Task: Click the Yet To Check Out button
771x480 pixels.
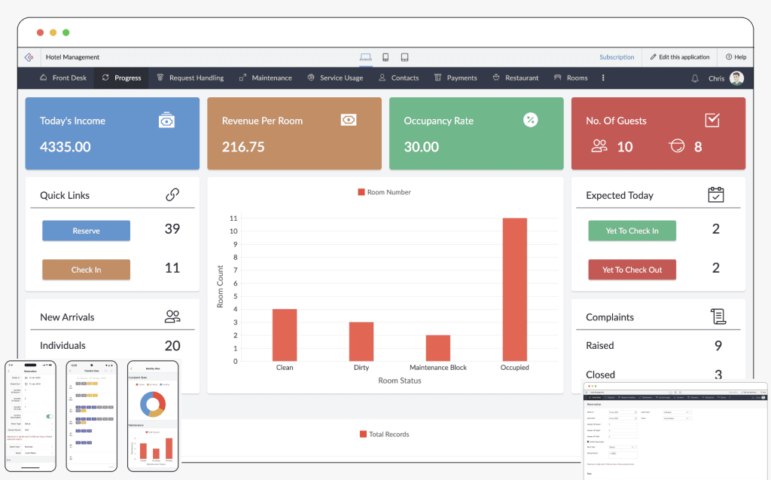Action: coord(632,270)
